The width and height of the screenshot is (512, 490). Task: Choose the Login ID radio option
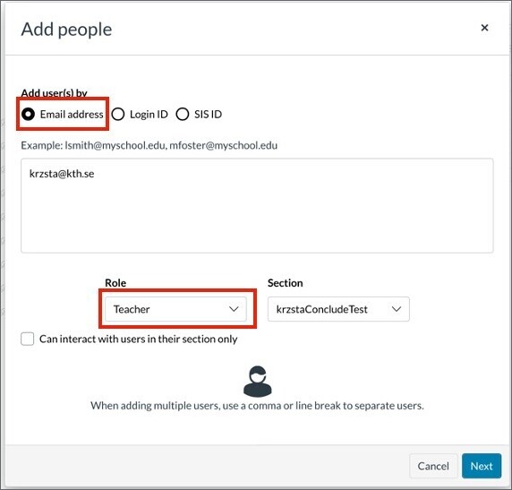118,114
